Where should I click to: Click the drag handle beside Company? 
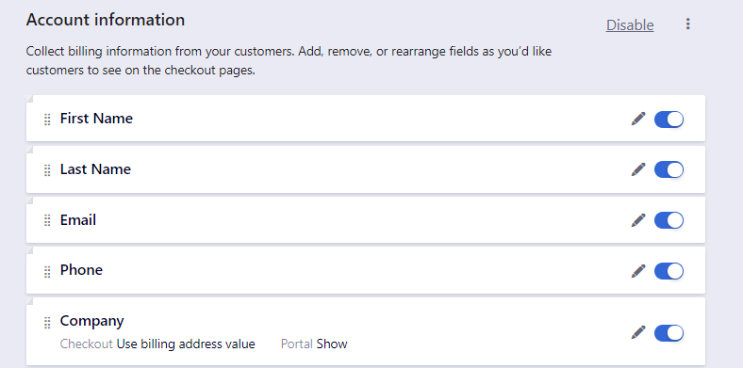pos(47,323)
